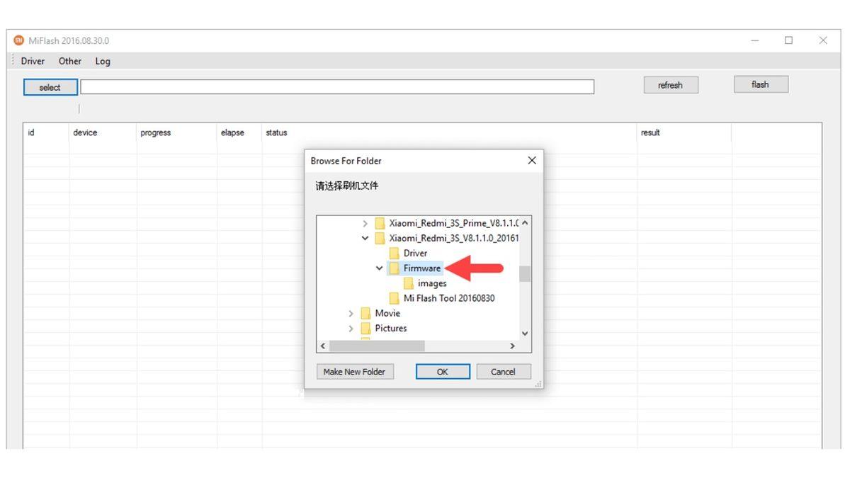This screenshot has width=850, height=478.
Task: Click the MiFlash logo in the title bar
Action: tap(19, 40)
